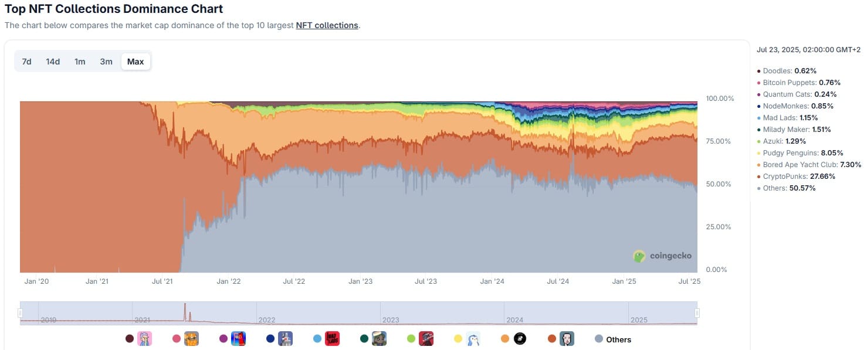Viewport: 867px width, 350px height.
Task: Toggle the Bitcoin Puppets orange puppet icon
Action: (192, 339)
